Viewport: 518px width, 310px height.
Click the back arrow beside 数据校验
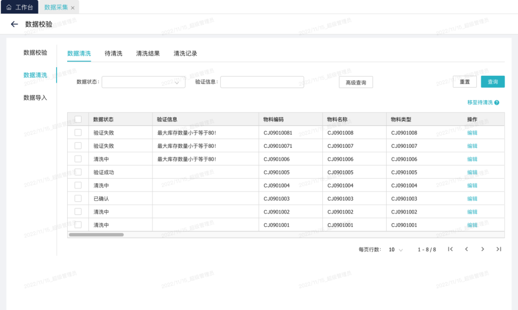click(x=14, y=24)
